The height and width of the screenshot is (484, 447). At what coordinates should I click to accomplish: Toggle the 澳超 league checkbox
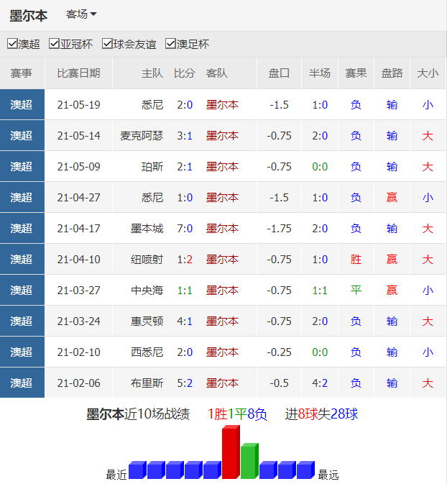coord(12,44)
